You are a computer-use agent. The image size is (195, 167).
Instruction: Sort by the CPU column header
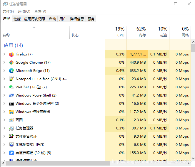pos(116,33)
